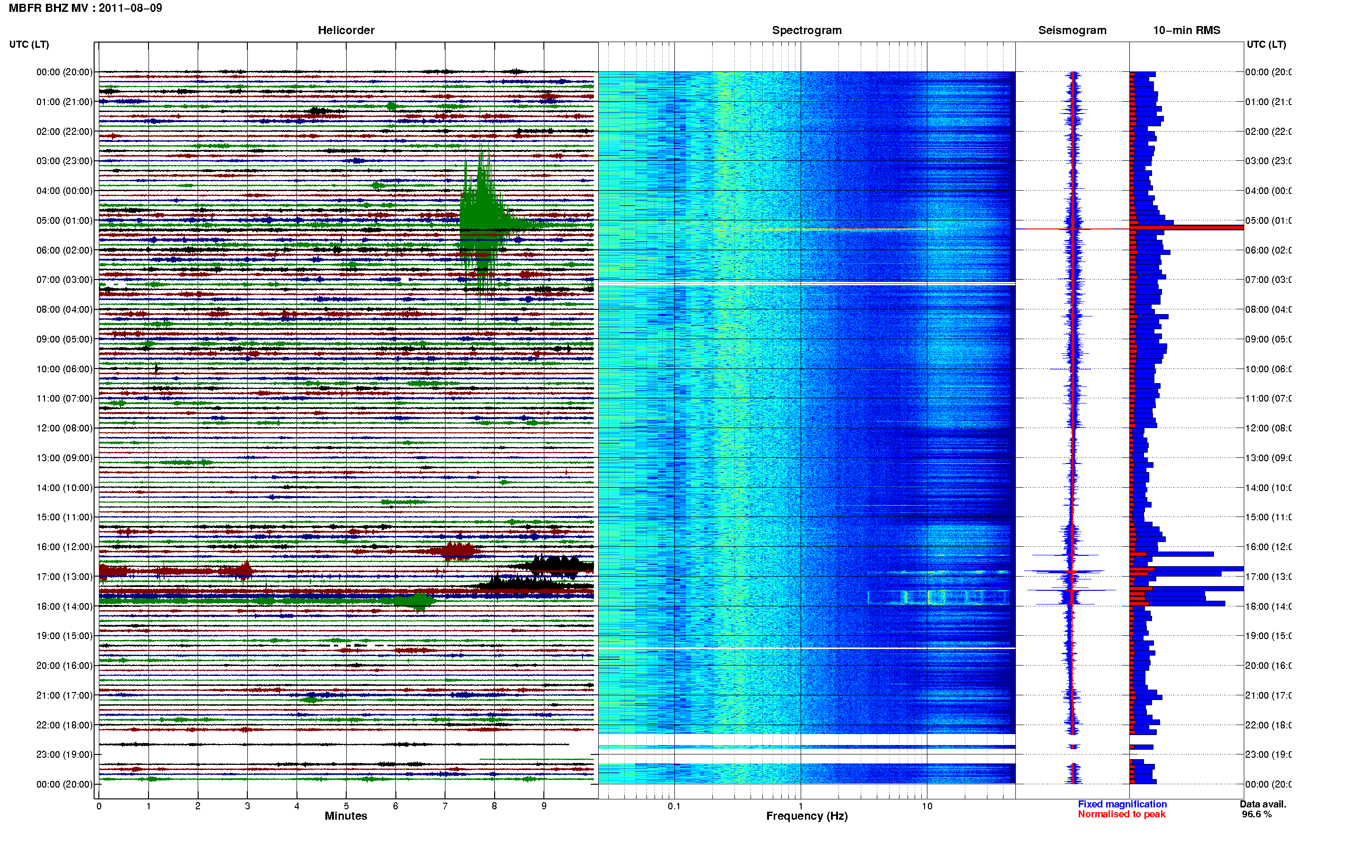Click the right 'UTC (LT)' axis label
This screenshot has width=1345, height=841.
click(1266, 44)
